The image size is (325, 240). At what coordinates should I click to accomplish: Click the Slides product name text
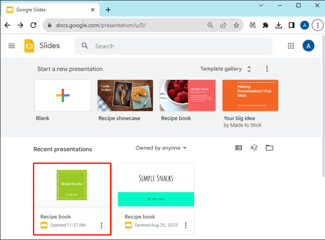49,46
